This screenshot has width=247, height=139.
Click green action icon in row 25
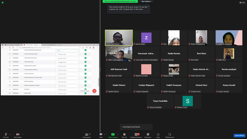85,85
